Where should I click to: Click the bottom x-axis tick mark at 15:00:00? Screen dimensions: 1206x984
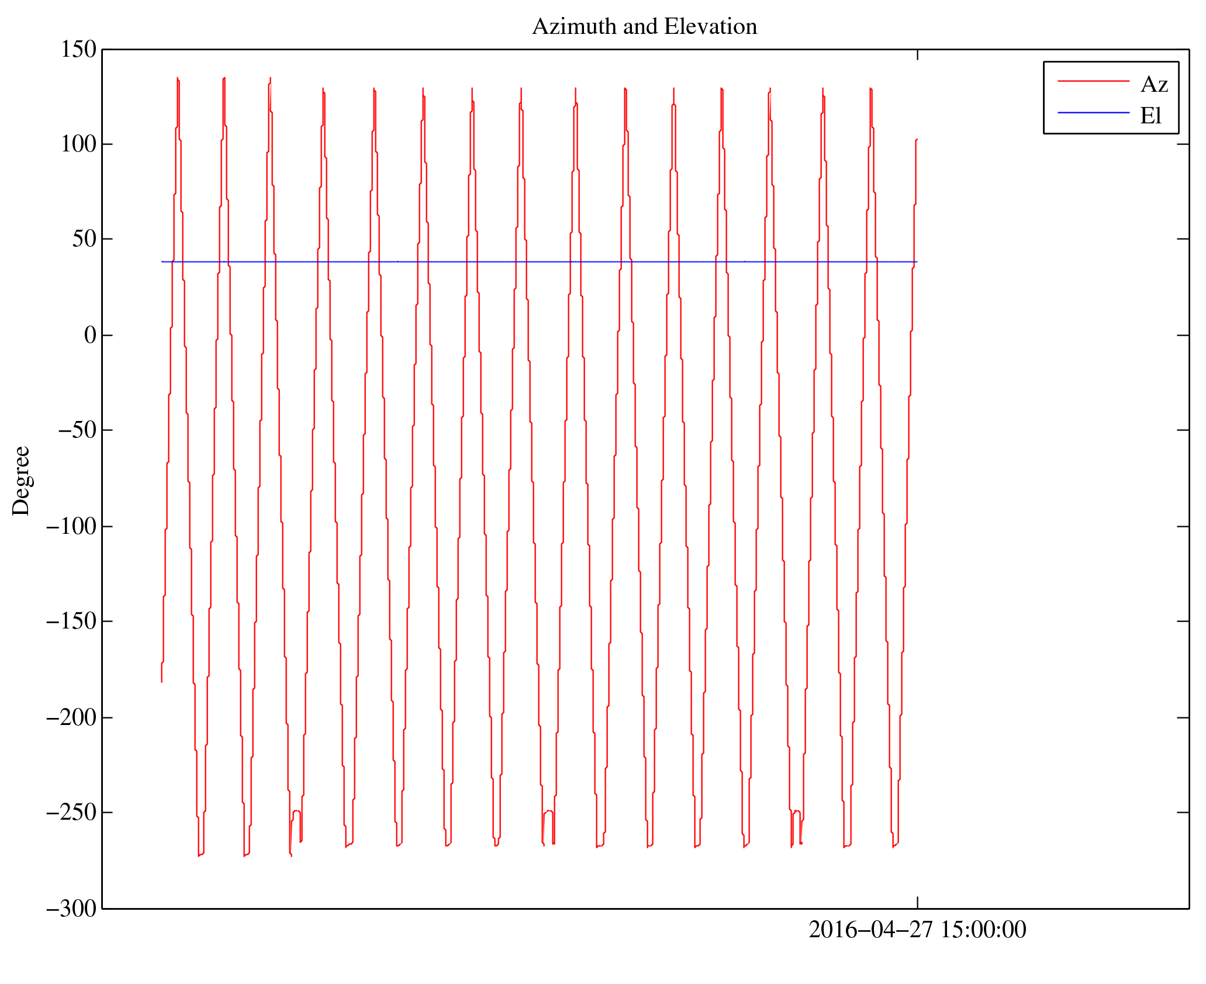pos(917,902)
